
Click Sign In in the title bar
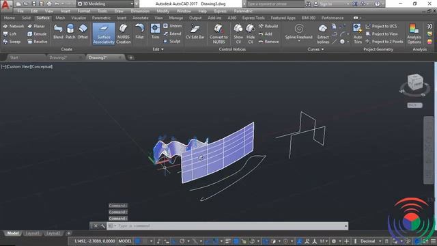[x=323, y=4]
